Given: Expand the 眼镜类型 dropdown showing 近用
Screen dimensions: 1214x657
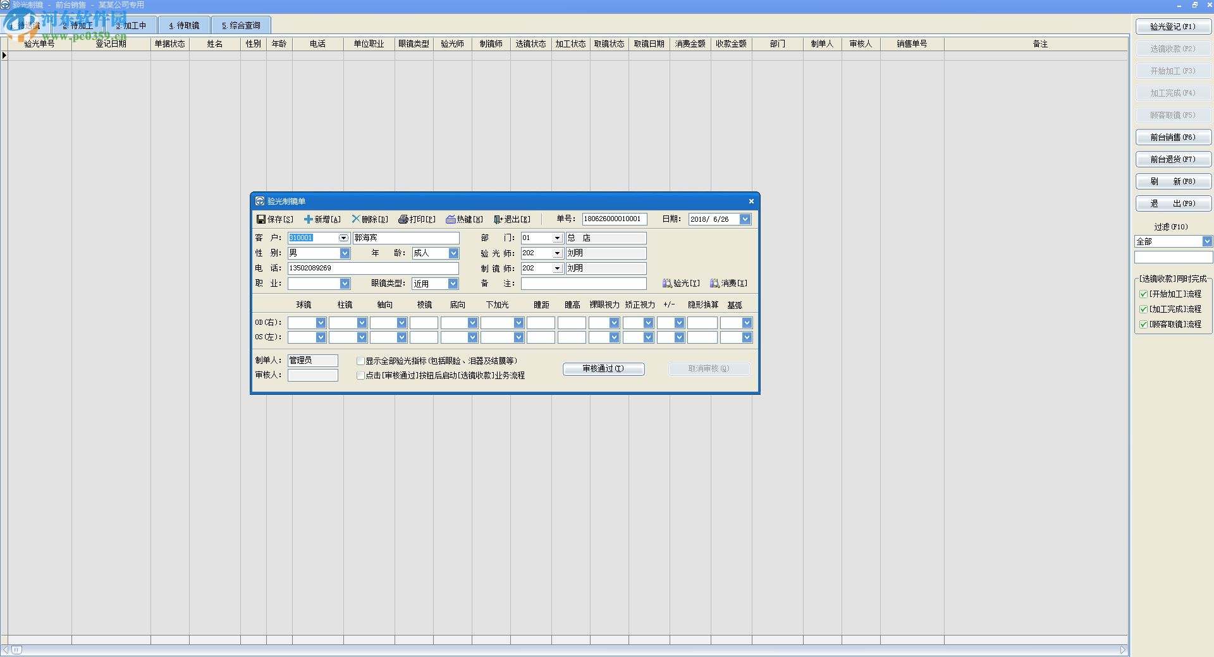Looking at the screenshot, I should click(453, 284).
